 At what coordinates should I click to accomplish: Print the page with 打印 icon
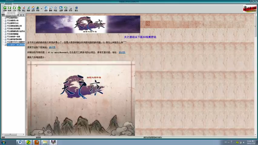pyautogui.click(x=71, y=9)
